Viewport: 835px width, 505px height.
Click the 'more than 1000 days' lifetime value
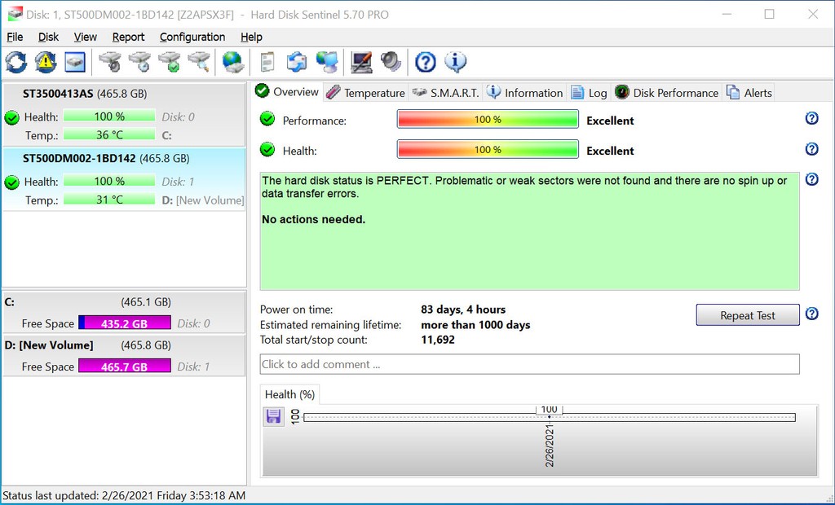pyautogui.click(x=475, y=325)
